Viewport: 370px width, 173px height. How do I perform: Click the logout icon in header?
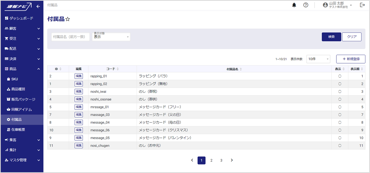click(x=362, y=5)
